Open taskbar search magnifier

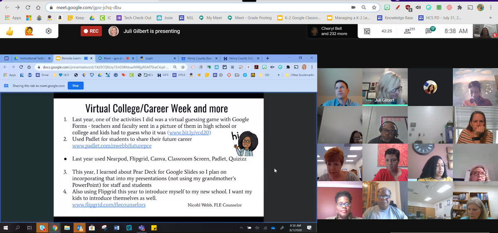tap(18, 228)
